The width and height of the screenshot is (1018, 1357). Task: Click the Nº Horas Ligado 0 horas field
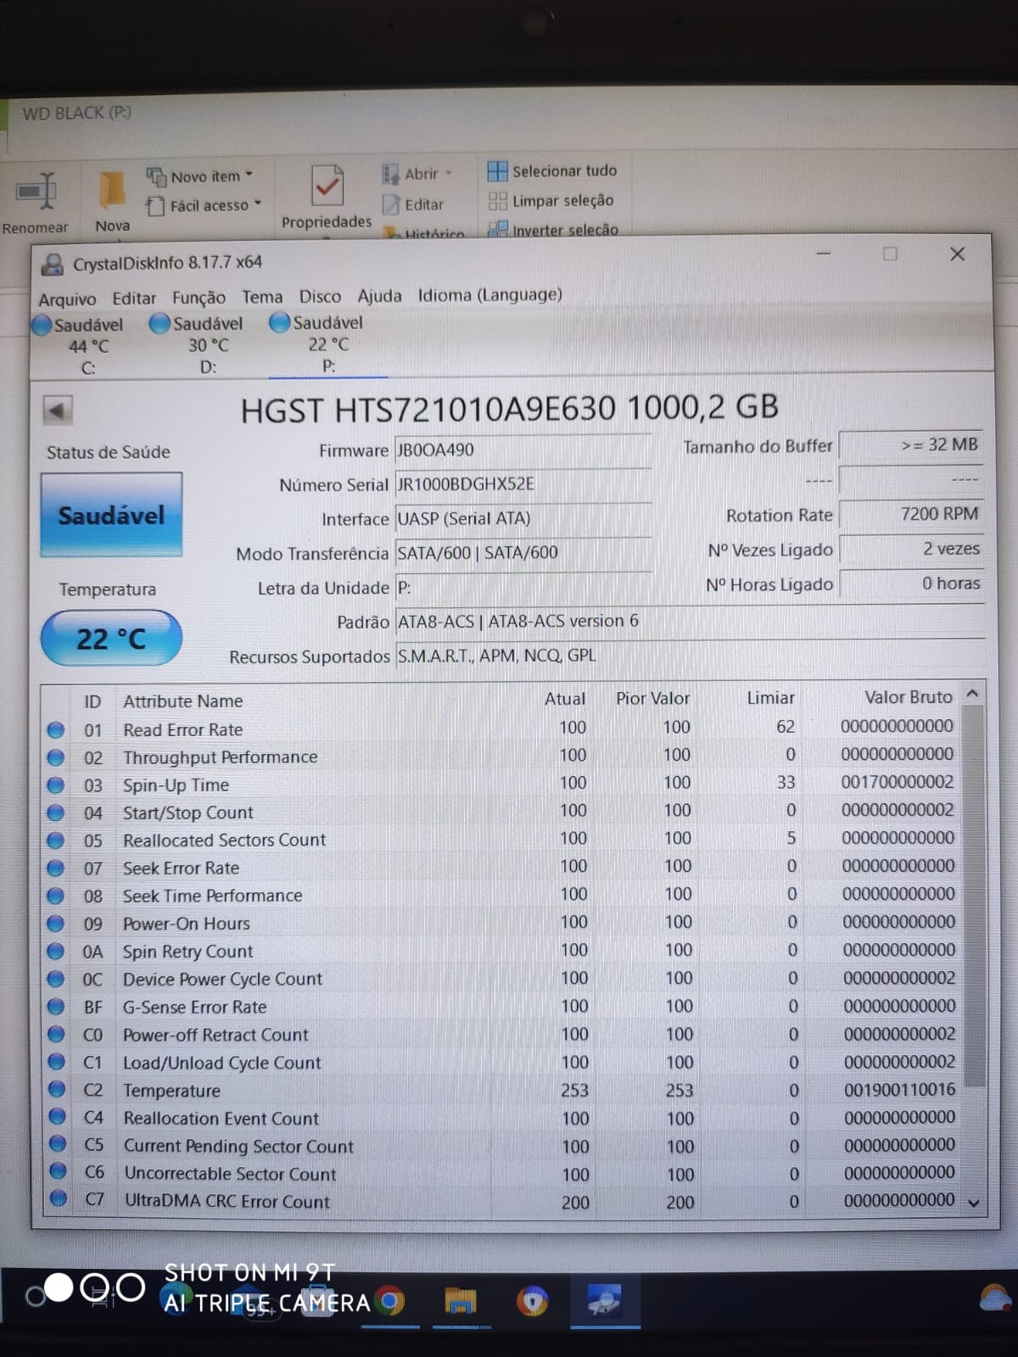[x=911, y=584]
